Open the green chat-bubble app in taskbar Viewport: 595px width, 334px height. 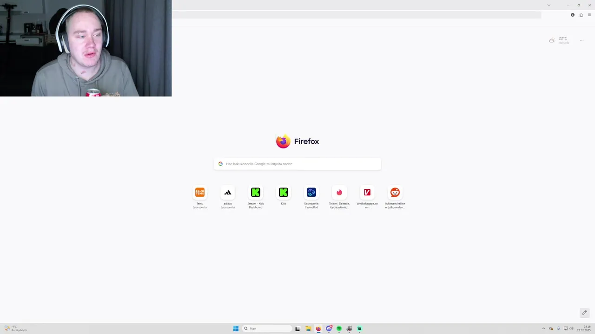(x=359, y=328)
